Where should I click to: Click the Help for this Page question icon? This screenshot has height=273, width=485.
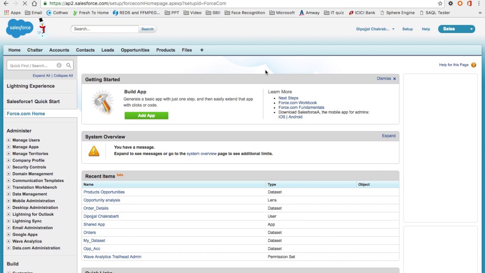click(x=474, y=65)
